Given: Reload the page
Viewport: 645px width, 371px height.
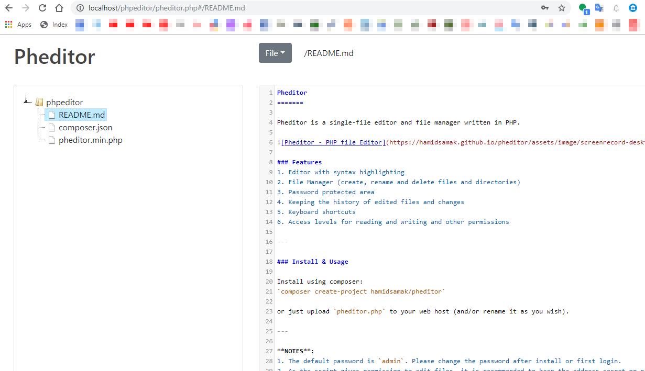Looking at the screenshot, I should click(x=42, y=8).
